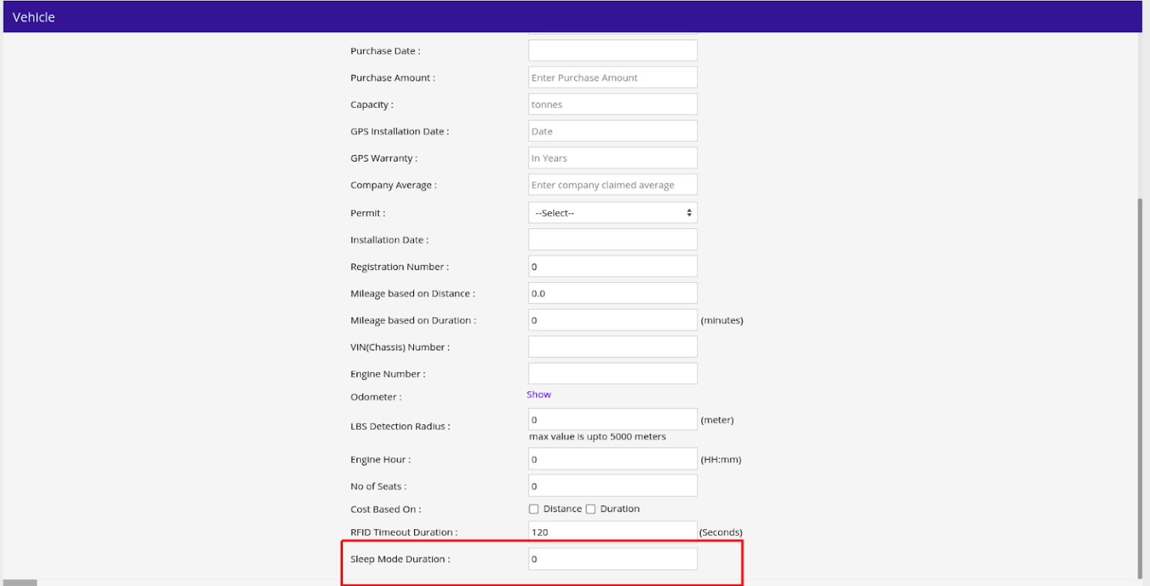Screen dimensions: 1150x586
Task: Click the Engine Number input
Action: coord(612,373)
